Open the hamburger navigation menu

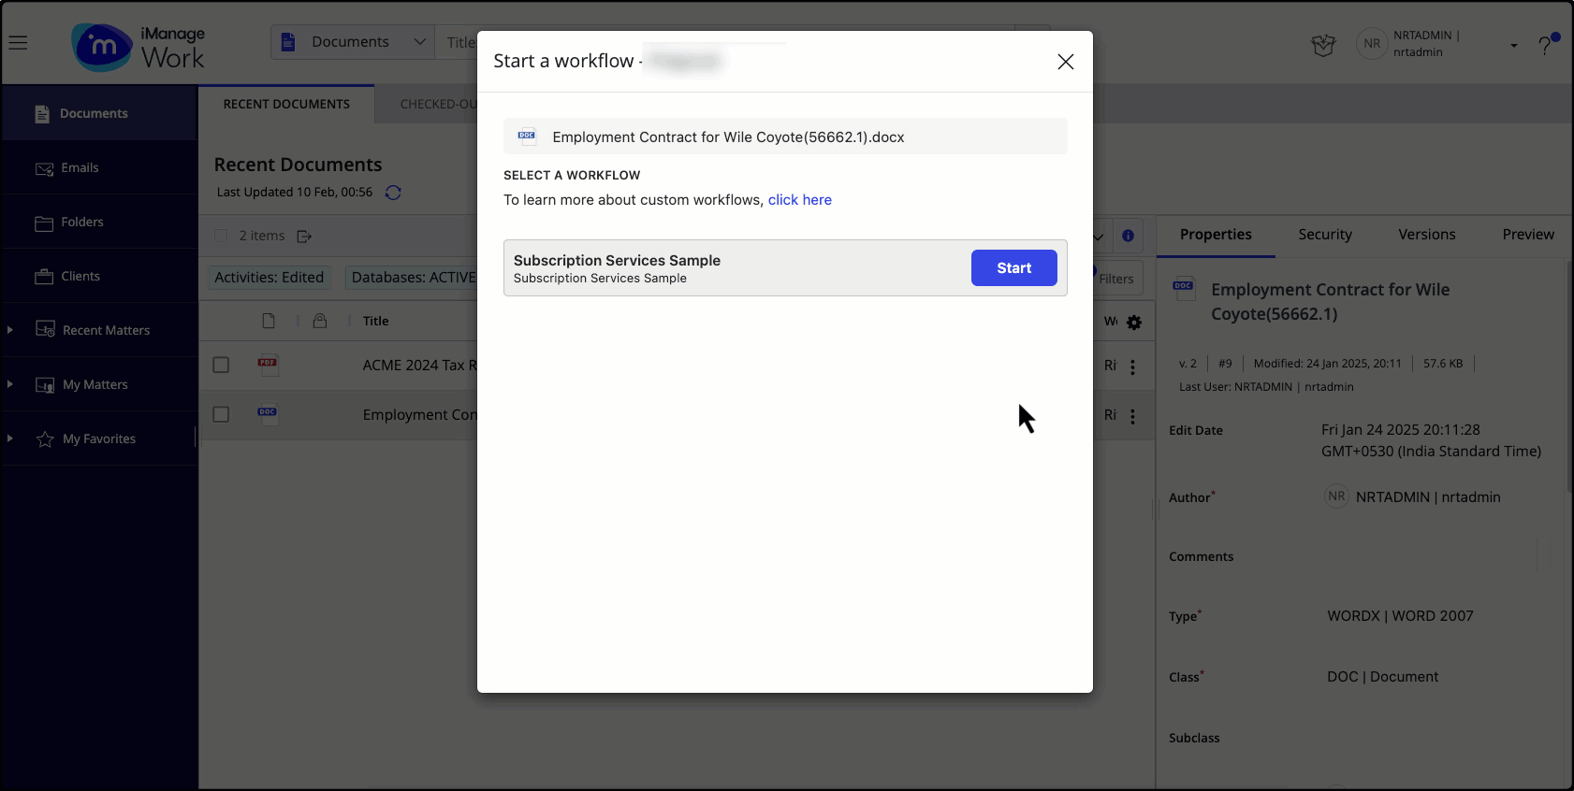18,43
